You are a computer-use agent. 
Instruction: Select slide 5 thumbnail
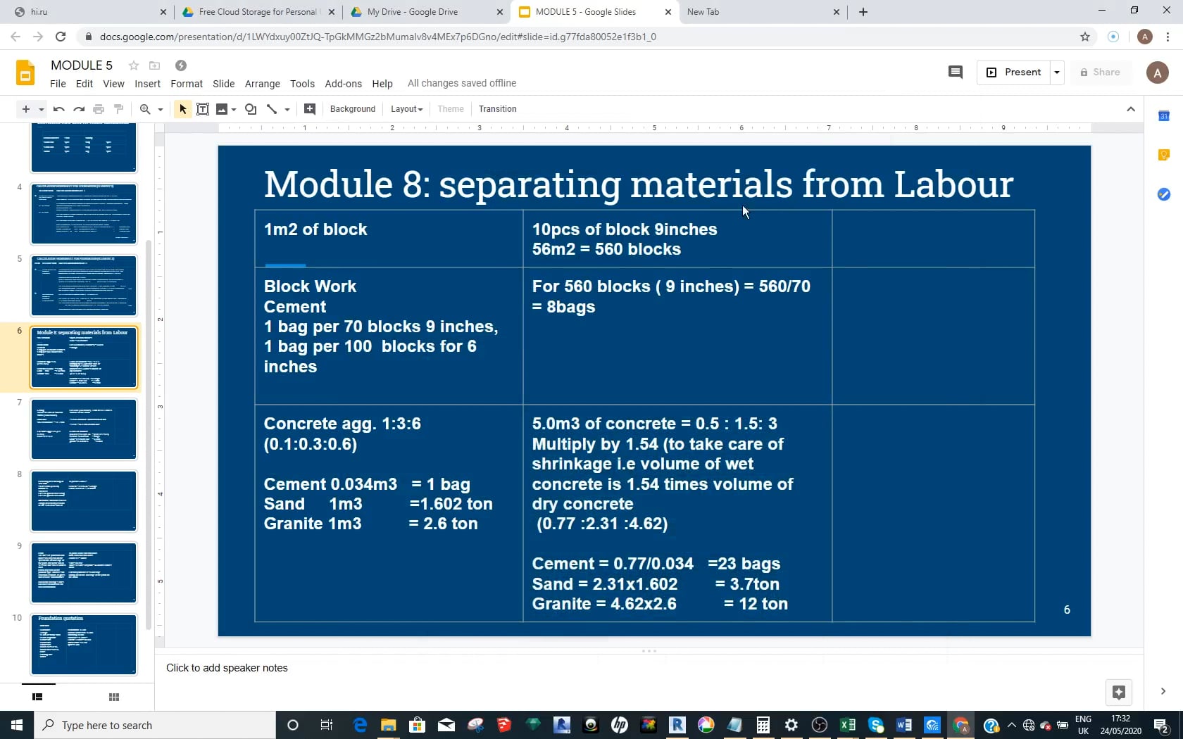point(84,286)
